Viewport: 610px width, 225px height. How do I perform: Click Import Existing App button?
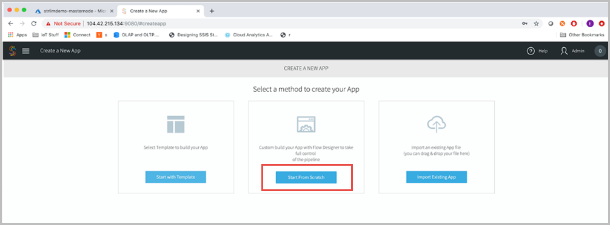coord(437,177)
